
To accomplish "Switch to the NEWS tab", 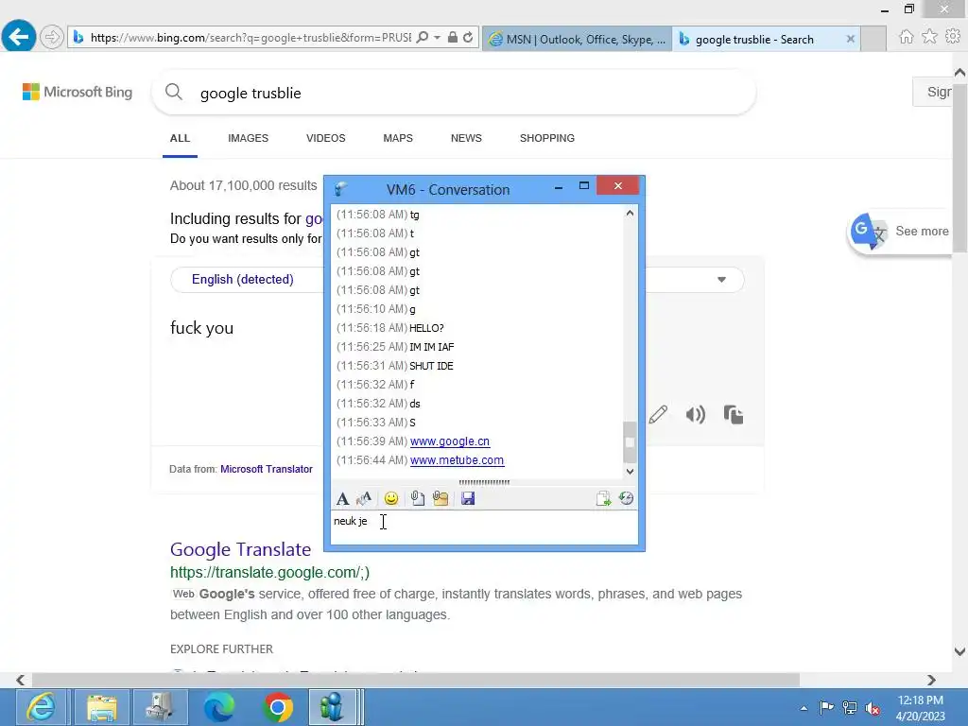I will (x=466, y=138).
